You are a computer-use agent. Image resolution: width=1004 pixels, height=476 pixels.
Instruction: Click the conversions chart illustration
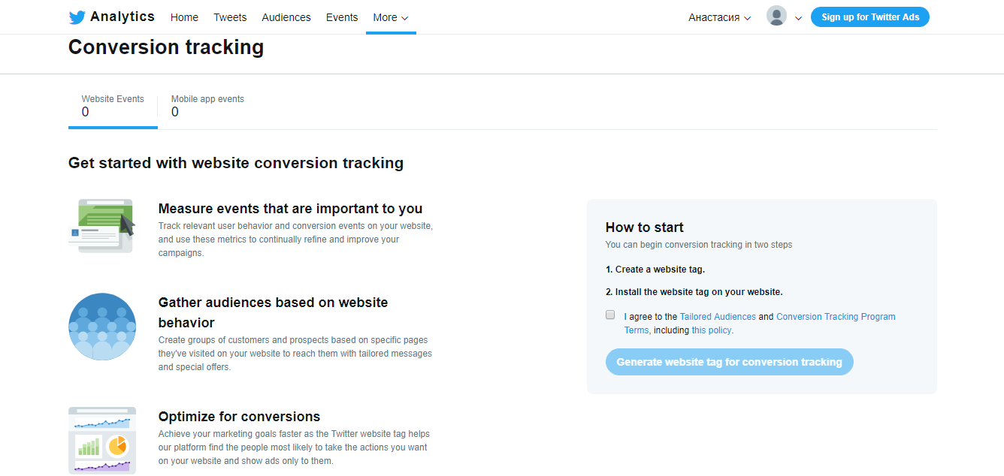101,441
